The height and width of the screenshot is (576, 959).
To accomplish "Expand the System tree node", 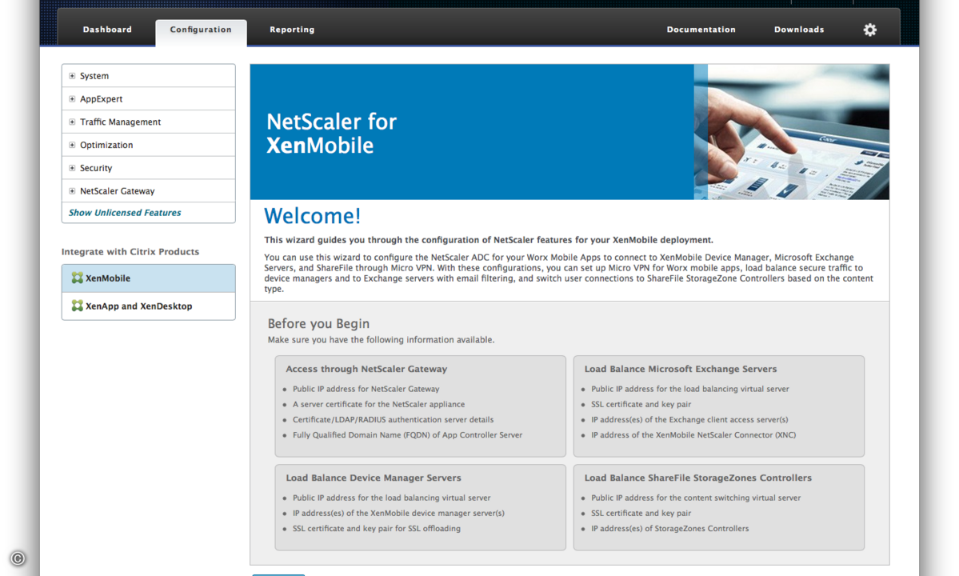I will click(x=72, y=76).
